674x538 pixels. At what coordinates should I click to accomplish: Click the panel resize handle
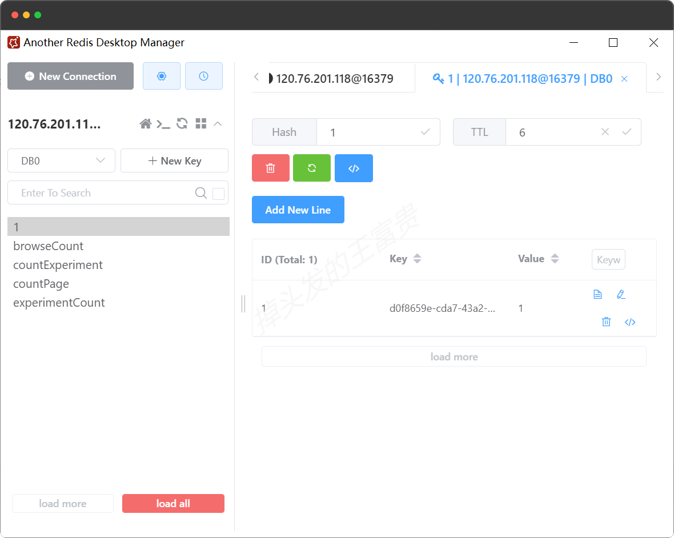243,304
